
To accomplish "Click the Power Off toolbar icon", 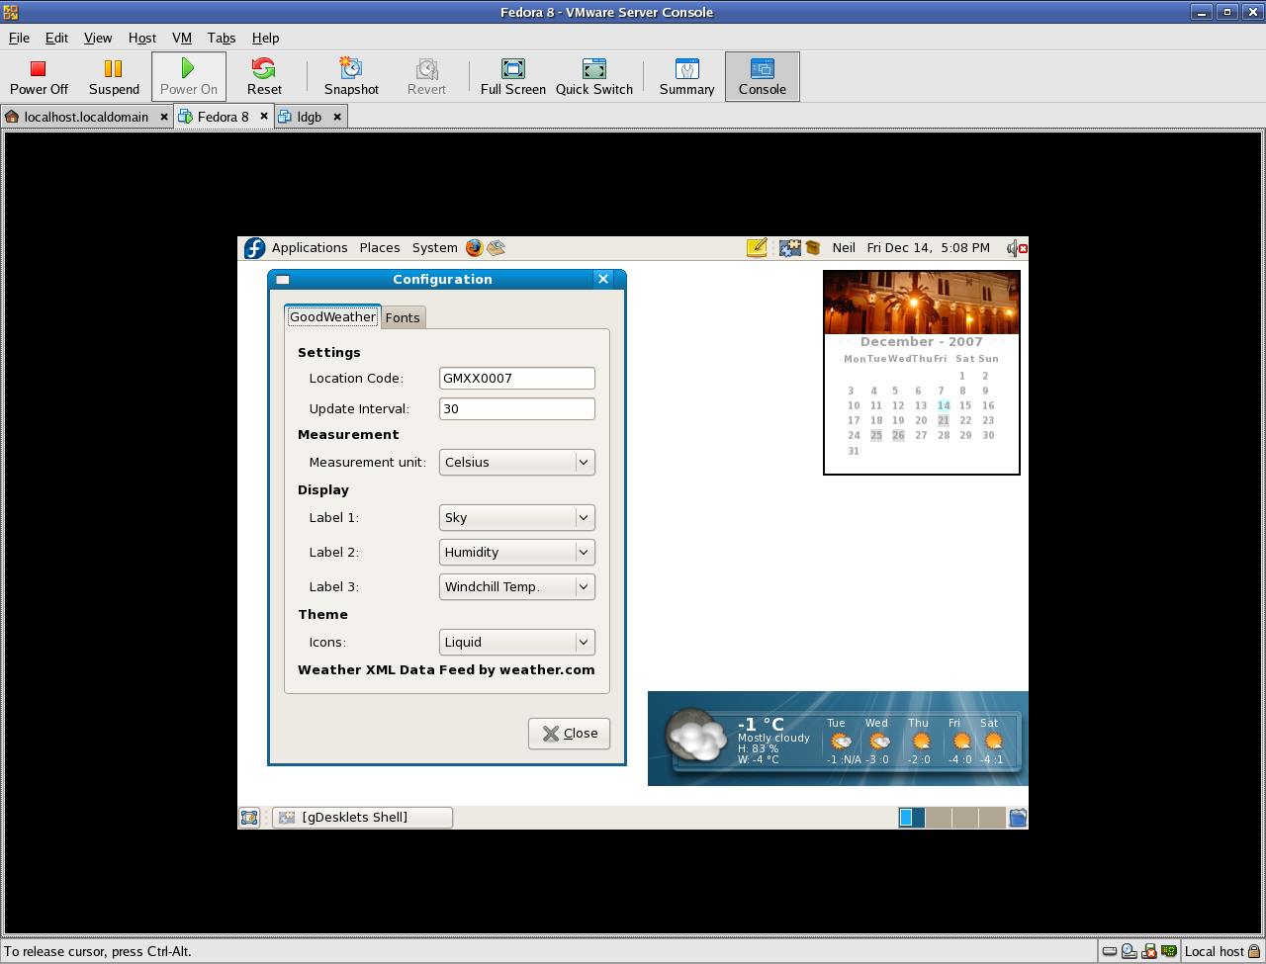I will (39, 77).
